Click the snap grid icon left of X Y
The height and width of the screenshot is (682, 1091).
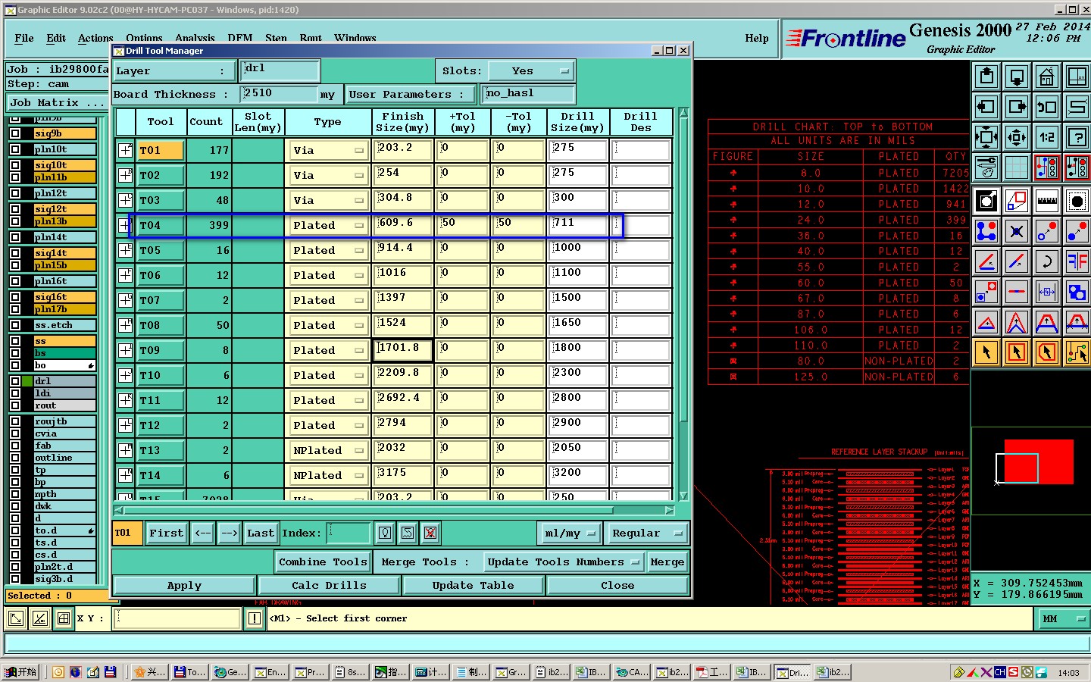point(64,619)
